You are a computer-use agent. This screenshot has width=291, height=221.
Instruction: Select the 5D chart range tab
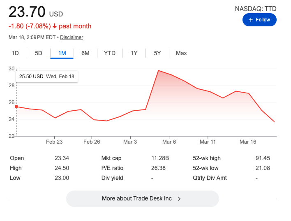pyautogui.click(x=39, y=53)
